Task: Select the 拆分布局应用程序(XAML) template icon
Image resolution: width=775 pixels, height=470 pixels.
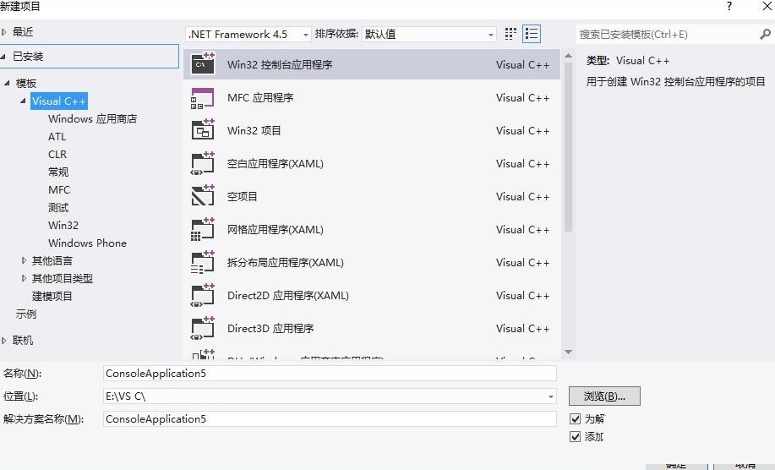Action: click(203, 262)
